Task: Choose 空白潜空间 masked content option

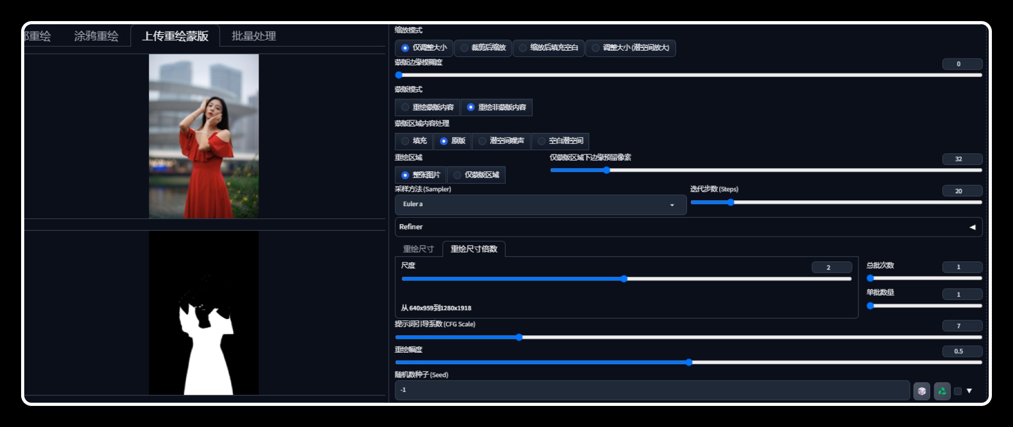Action: point(560,141)
